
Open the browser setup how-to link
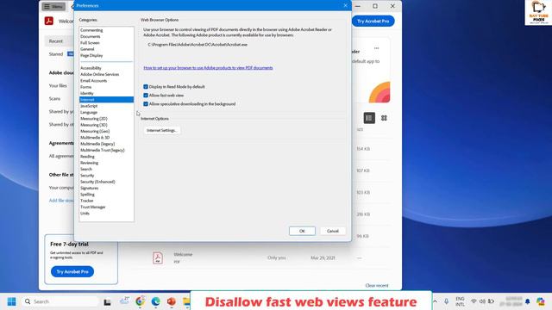coord(208,68)
